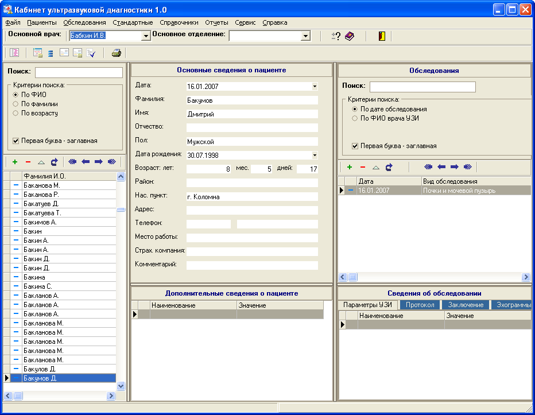Image resolution: width=535 pixels, height=415 pixels.
Task: Toggle 'Первая буква - заглавная' in patient search
Action: 16,140
